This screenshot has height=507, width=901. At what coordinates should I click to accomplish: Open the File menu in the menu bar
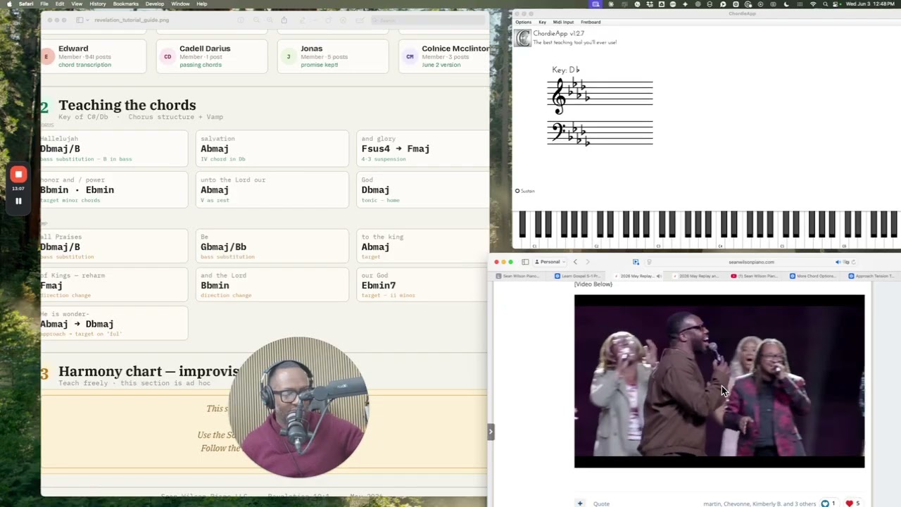44,4
